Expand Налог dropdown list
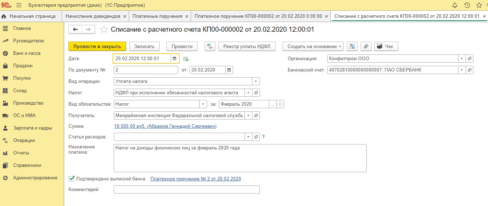This screenshot has height=206, width=488. coord(248,93)
